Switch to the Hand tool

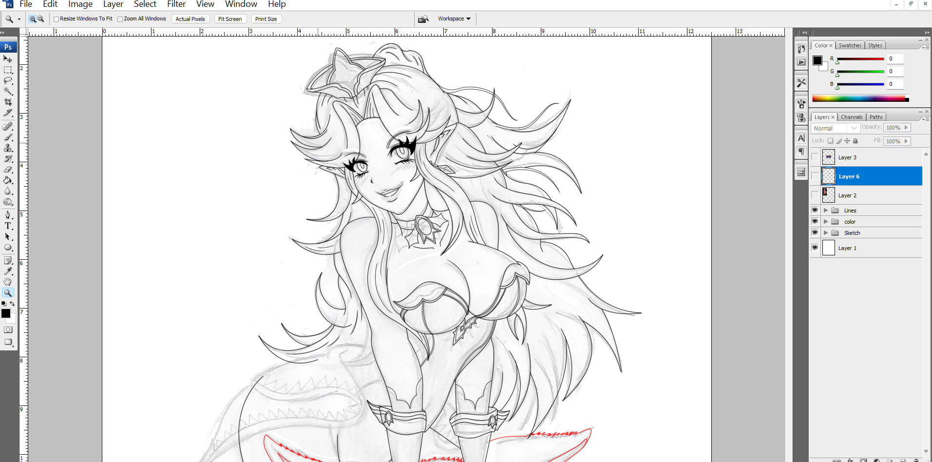tap(8, 282)
